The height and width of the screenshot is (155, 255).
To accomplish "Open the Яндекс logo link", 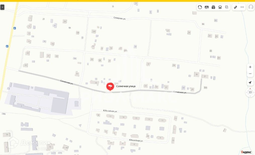I will (x=246, y=152).
